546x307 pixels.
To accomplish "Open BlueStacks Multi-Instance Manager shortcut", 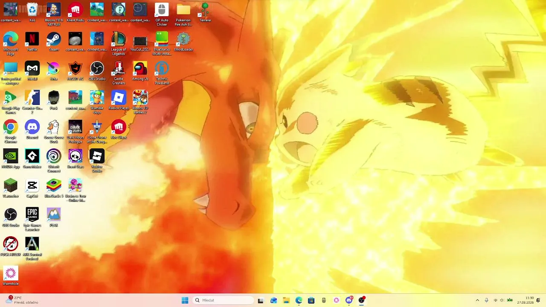I will 162,44.
